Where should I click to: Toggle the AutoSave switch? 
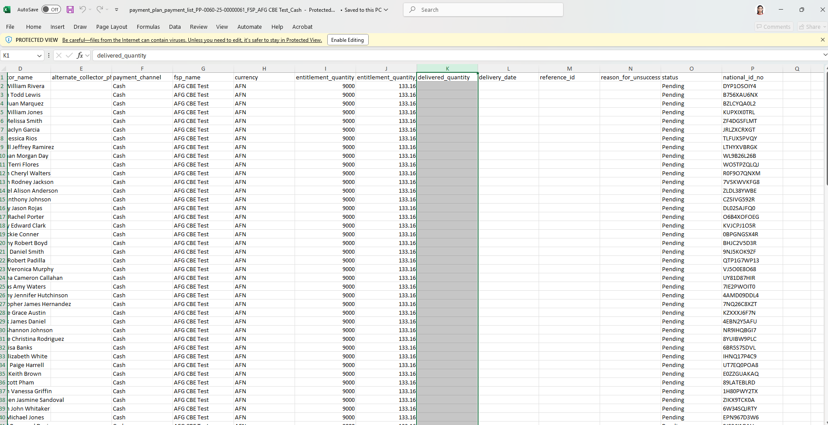51,10
